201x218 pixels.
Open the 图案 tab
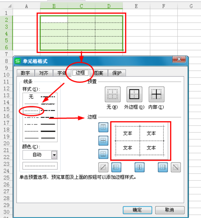[98, 73]
